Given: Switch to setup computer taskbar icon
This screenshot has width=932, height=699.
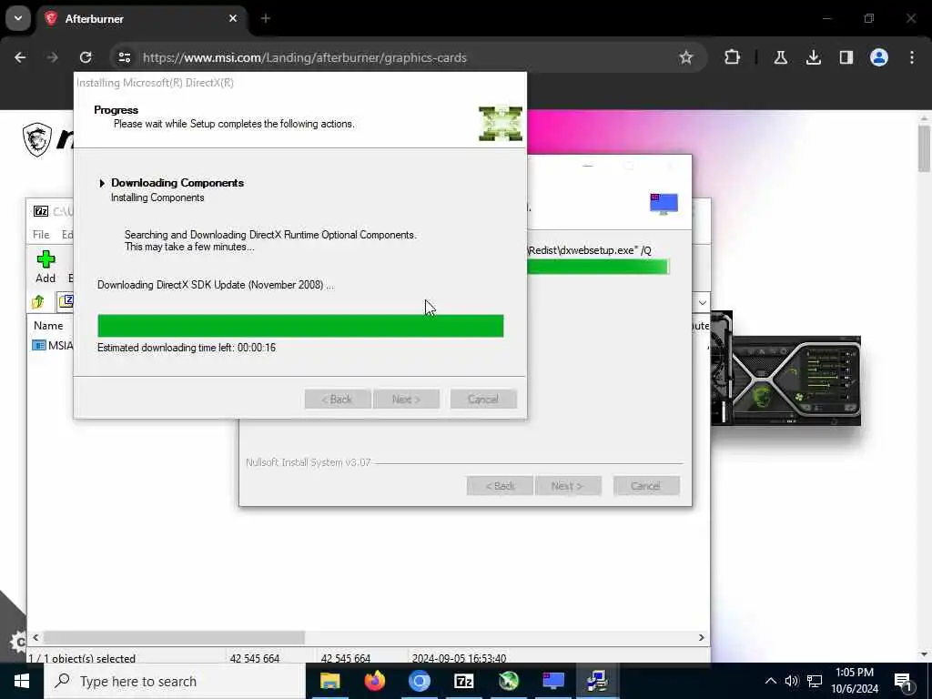Looking at the screenshot, I should click(x=597, y=681).
